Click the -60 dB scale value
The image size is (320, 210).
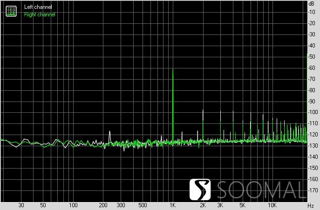tap(312, 68)
